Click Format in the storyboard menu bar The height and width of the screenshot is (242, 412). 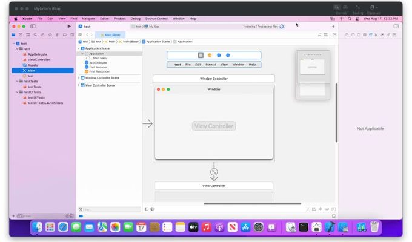click(x=211, y=65)
